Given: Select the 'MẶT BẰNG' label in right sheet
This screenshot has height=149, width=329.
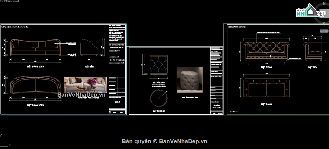Looking at the screenshot, I should (266, 105).
